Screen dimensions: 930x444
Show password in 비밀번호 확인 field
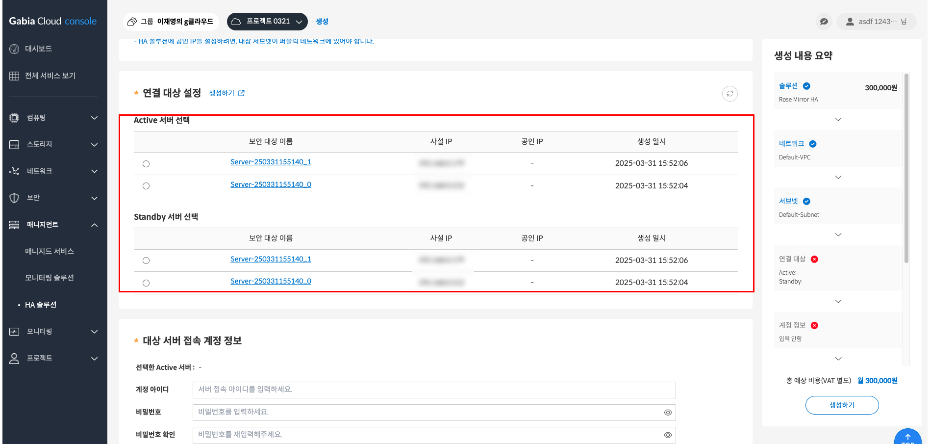coord(668,435)
